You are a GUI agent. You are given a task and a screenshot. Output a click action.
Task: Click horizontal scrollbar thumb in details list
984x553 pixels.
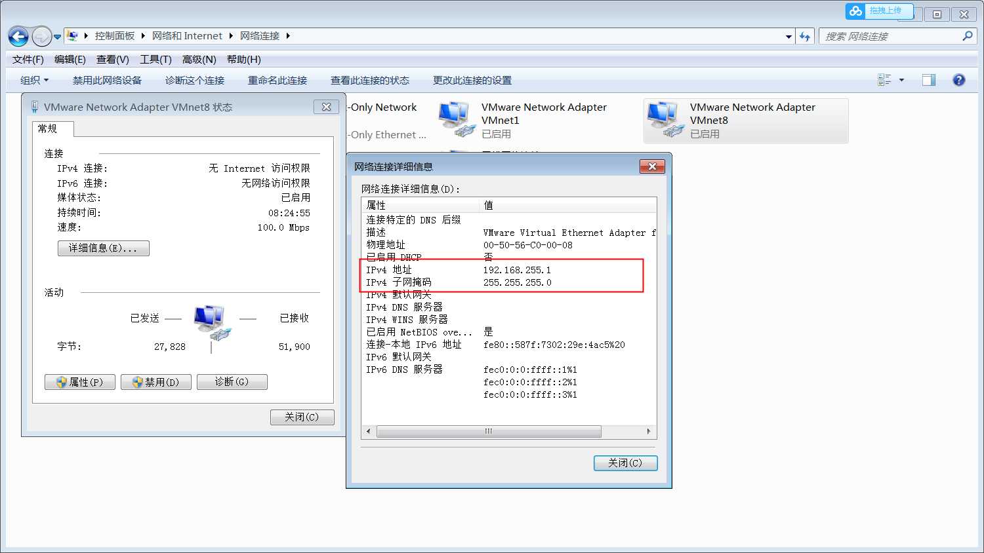[489, 431]
